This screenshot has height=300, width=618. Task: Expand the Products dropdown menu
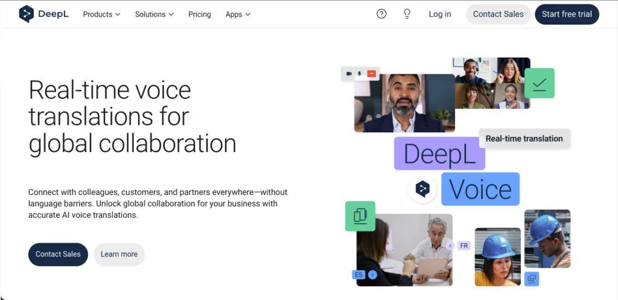[x=101, y=14]
